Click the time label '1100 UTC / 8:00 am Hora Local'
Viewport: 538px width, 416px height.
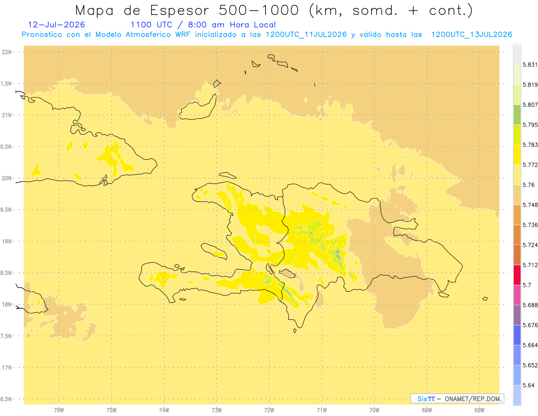pos(203,25)
